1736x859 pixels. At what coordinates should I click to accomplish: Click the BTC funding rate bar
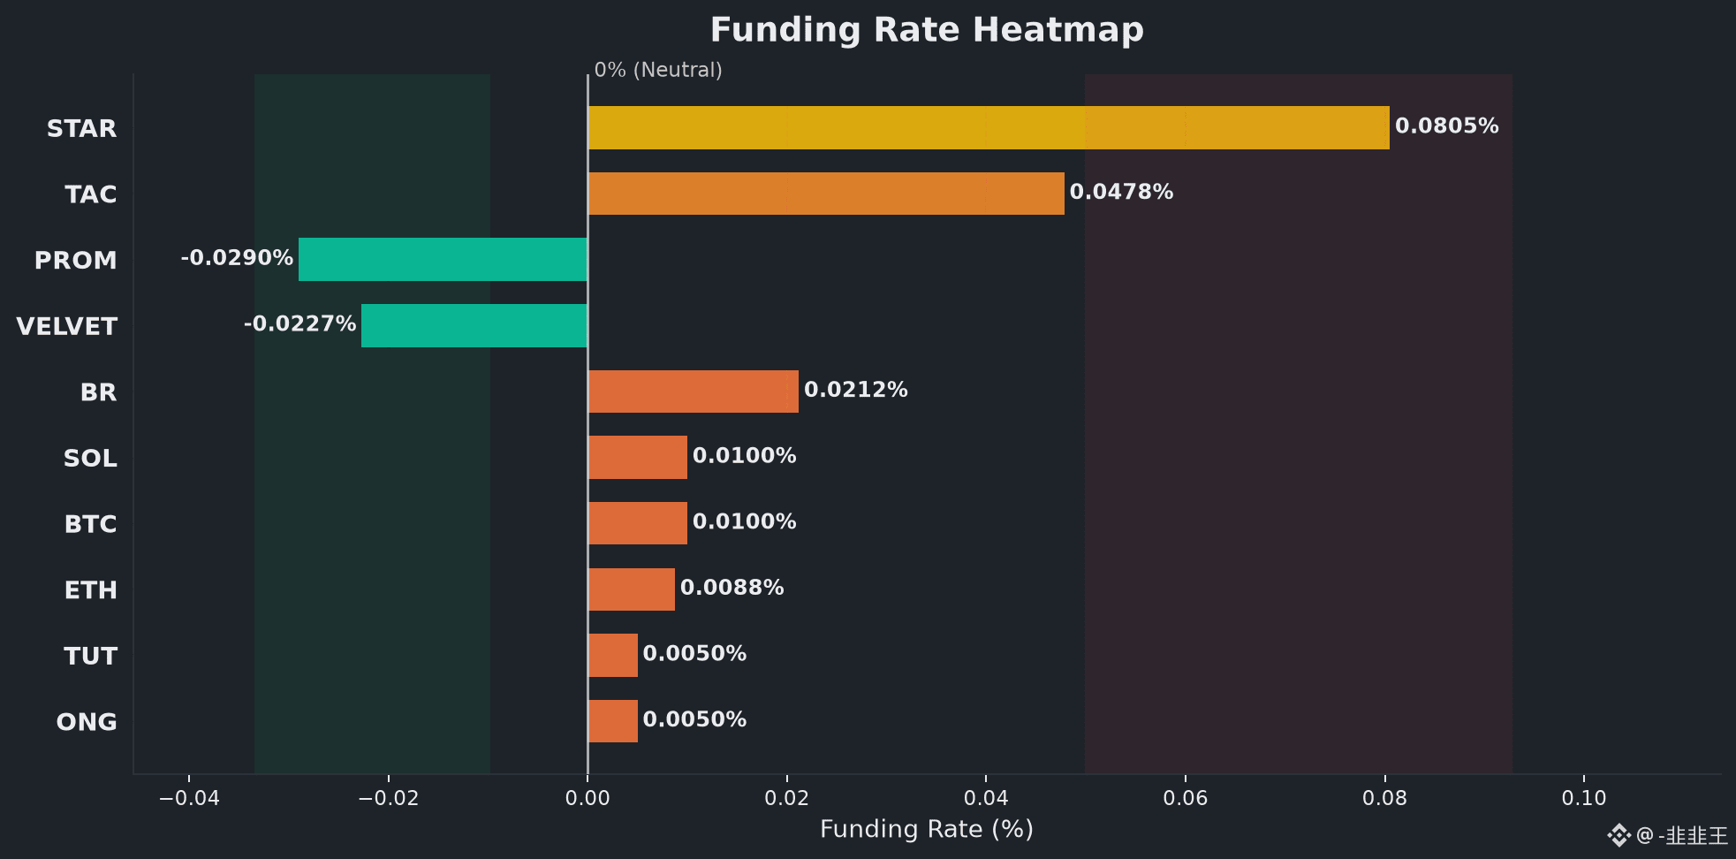point(638,523)
